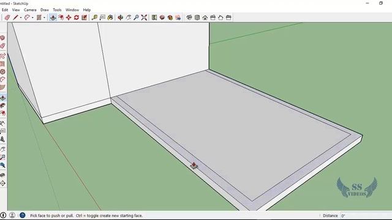Screen dimensions: 392x220
Task: Click the Distance measurement input box
Action: [x=366, y=216]
